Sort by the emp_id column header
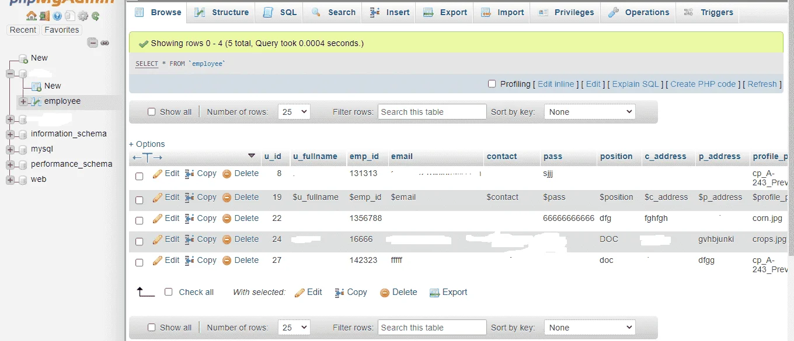This screenshot has width=794, height=341. (x=364, y=156)
